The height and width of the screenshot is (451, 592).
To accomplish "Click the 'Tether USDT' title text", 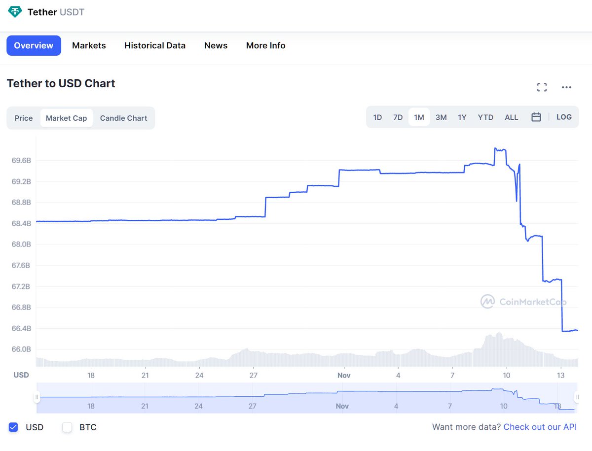I will (x=56, y=12).
